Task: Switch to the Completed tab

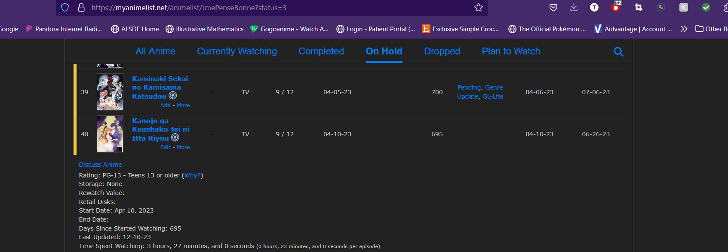Action: tap(321, 51)
